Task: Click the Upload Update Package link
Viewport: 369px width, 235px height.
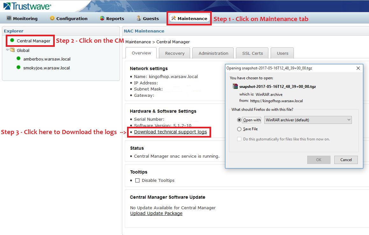Action: tap(156, 213)
